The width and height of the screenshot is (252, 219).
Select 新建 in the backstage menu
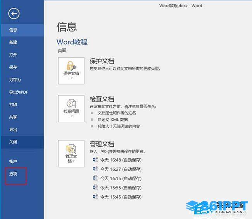coord(22,42)
